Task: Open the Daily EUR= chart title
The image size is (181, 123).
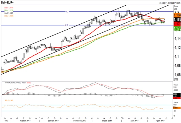Action: coord(7,3)
